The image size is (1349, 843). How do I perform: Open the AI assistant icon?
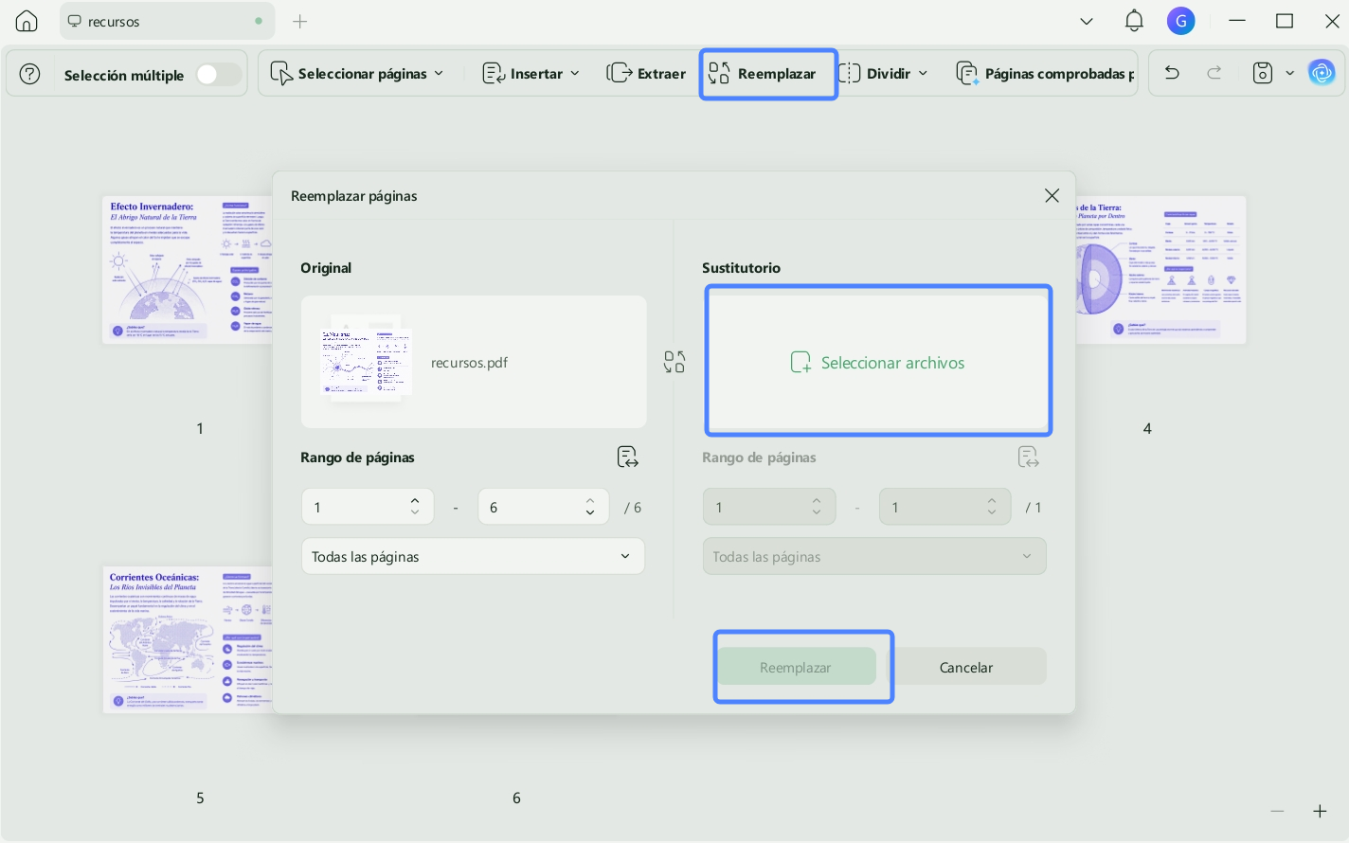pos(1322,72)
